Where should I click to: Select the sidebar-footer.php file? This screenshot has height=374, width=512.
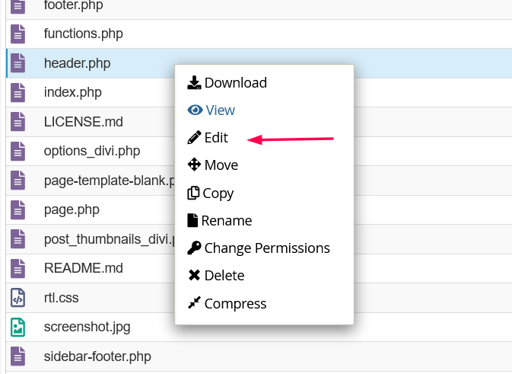tap(97, 356)
